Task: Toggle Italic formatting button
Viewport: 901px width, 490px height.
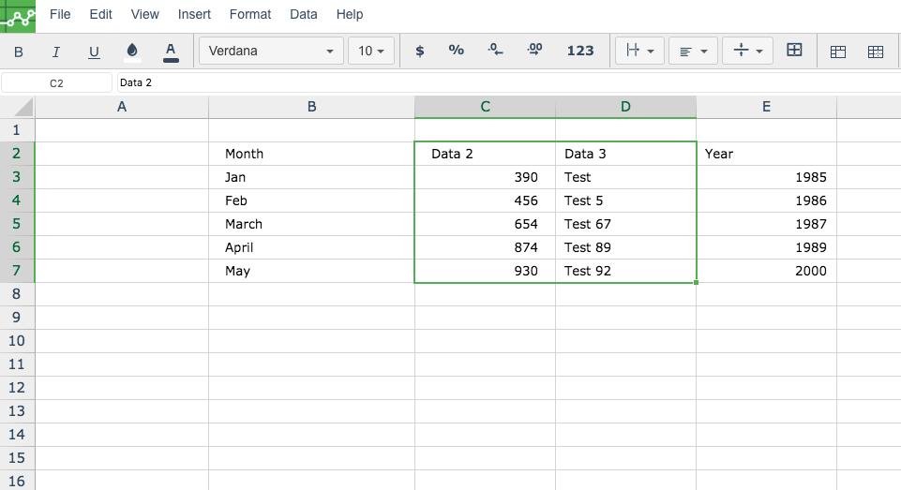Action: (x=55, y=52)
